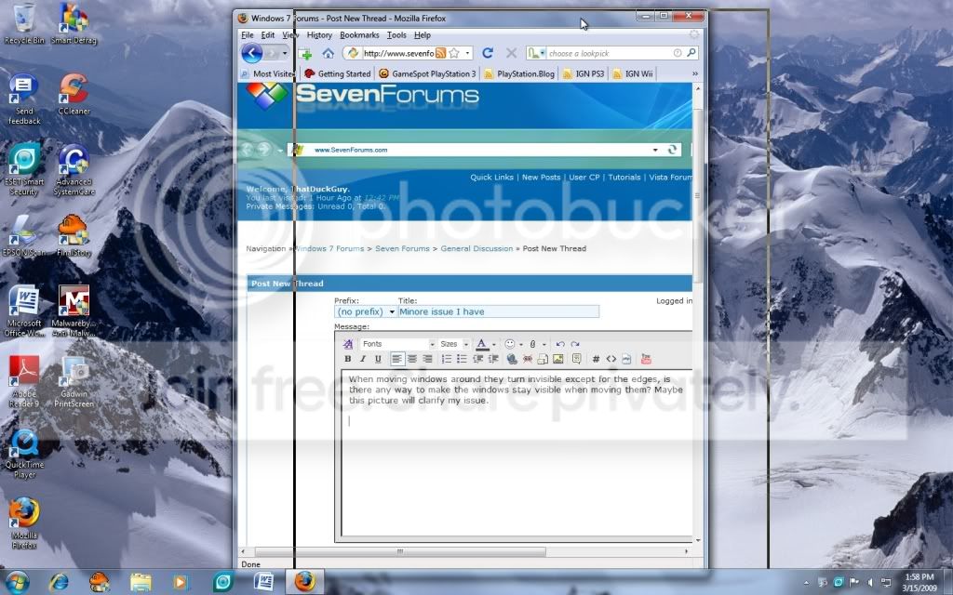This screenshot has height=595, width=953.
Task: Wrap selection in HTML tags with angle brackets icon
Action: tap(611, 359)
